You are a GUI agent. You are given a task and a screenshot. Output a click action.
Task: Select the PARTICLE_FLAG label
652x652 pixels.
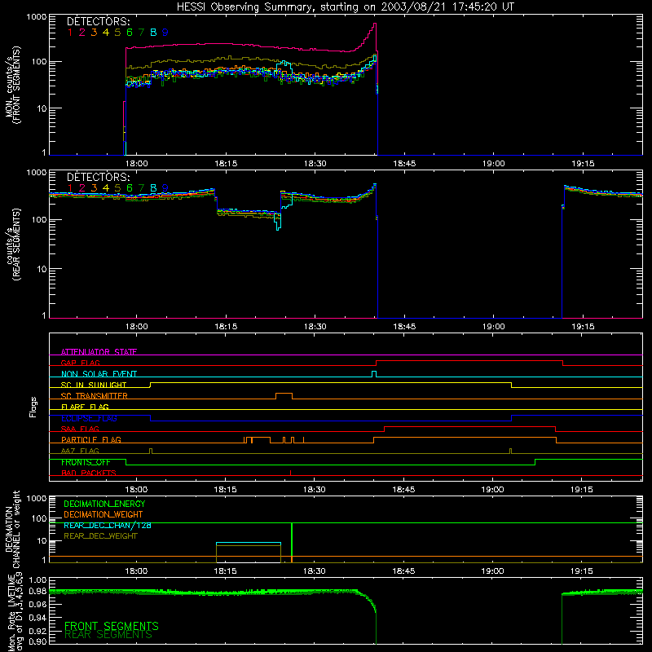click(x=91, y=440)
